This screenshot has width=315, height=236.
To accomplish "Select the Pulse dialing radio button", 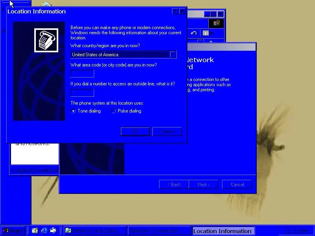I will coord(113,111).
